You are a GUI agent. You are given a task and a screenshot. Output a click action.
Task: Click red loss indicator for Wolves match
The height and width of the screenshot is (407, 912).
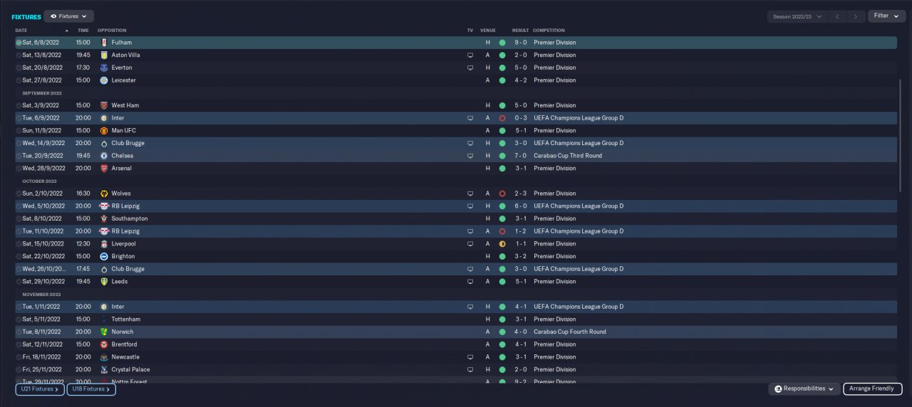click(502, 194)
